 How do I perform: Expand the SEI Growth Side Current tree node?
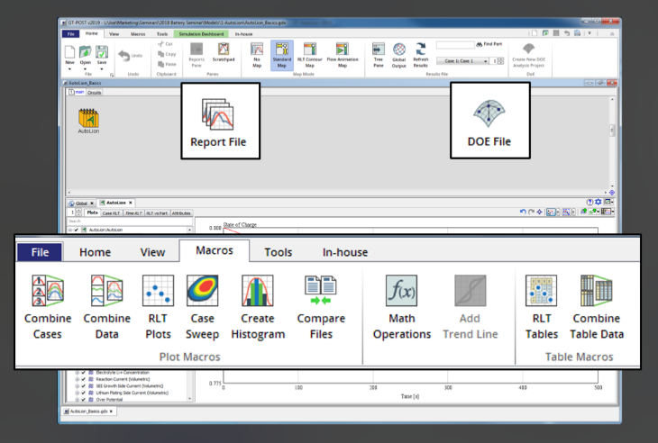point(77,384)
